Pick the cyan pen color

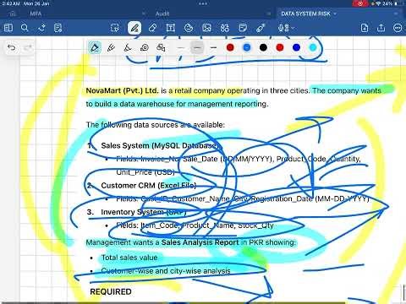[313, 47]
